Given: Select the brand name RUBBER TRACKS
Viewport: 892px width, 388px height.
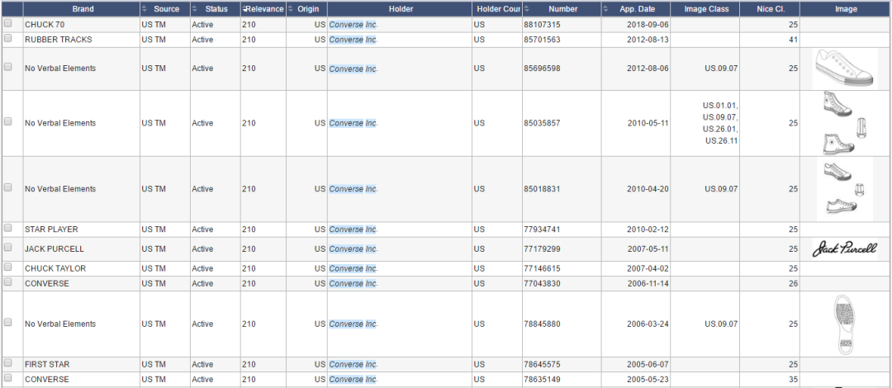Looking at the screenshot, I should [58, 40].
